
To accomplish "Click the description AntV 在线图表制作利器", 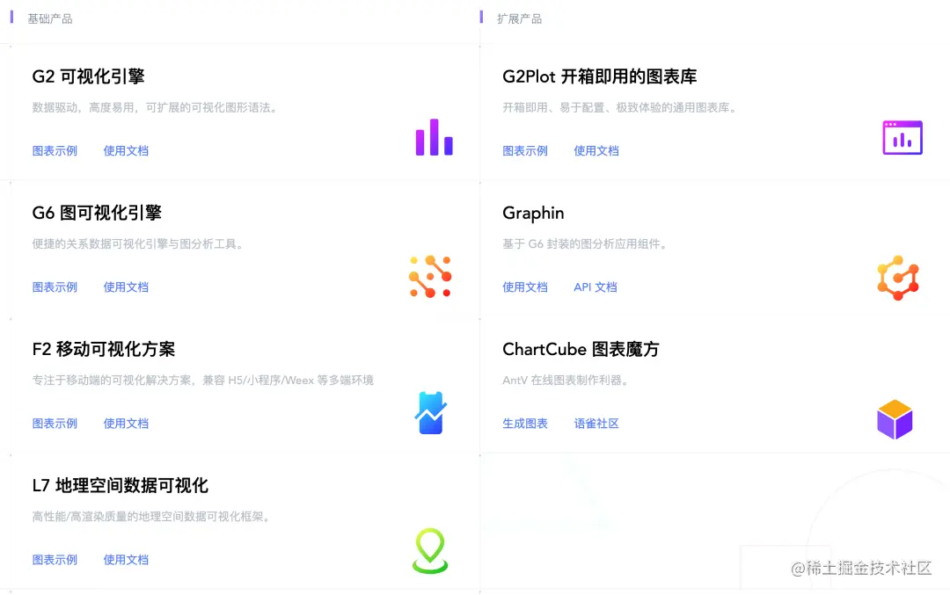I will coord(566,381).
